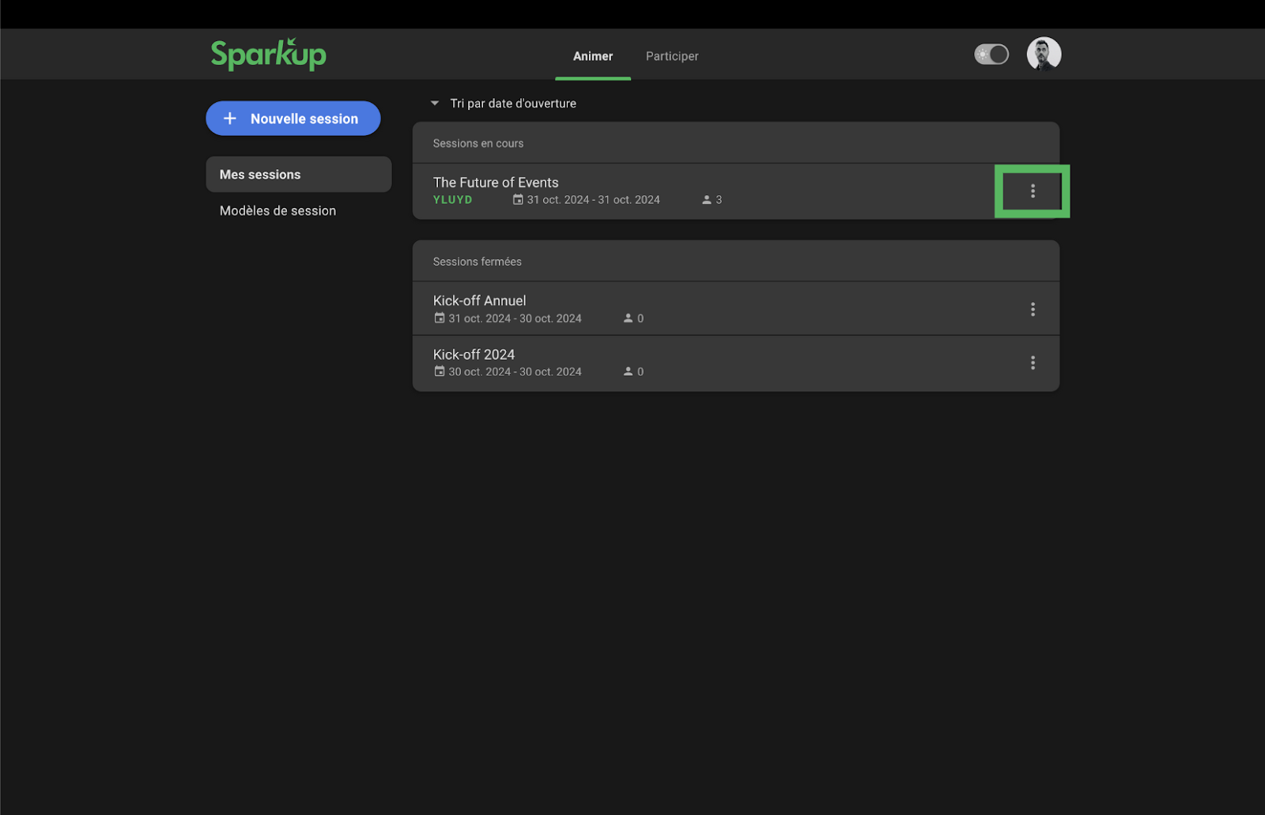Open The Future of Events session

(x=496, y=183)
